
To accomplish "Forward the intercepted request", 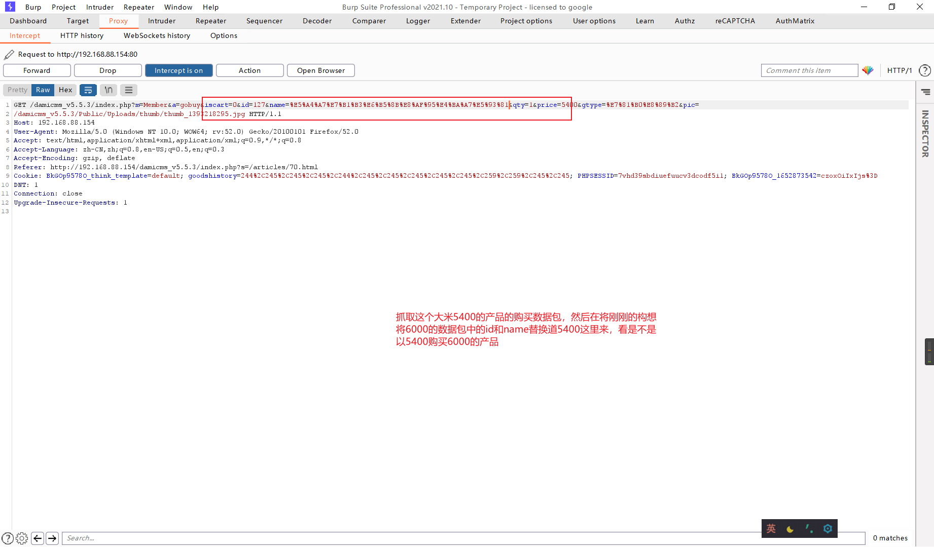I will pyautogui.click(x=37, y=70).
